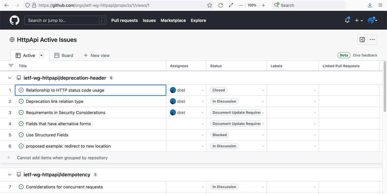Zoom in with the plus icon
The height and width of the screenshot is (194, 387).
click(263, 5)
